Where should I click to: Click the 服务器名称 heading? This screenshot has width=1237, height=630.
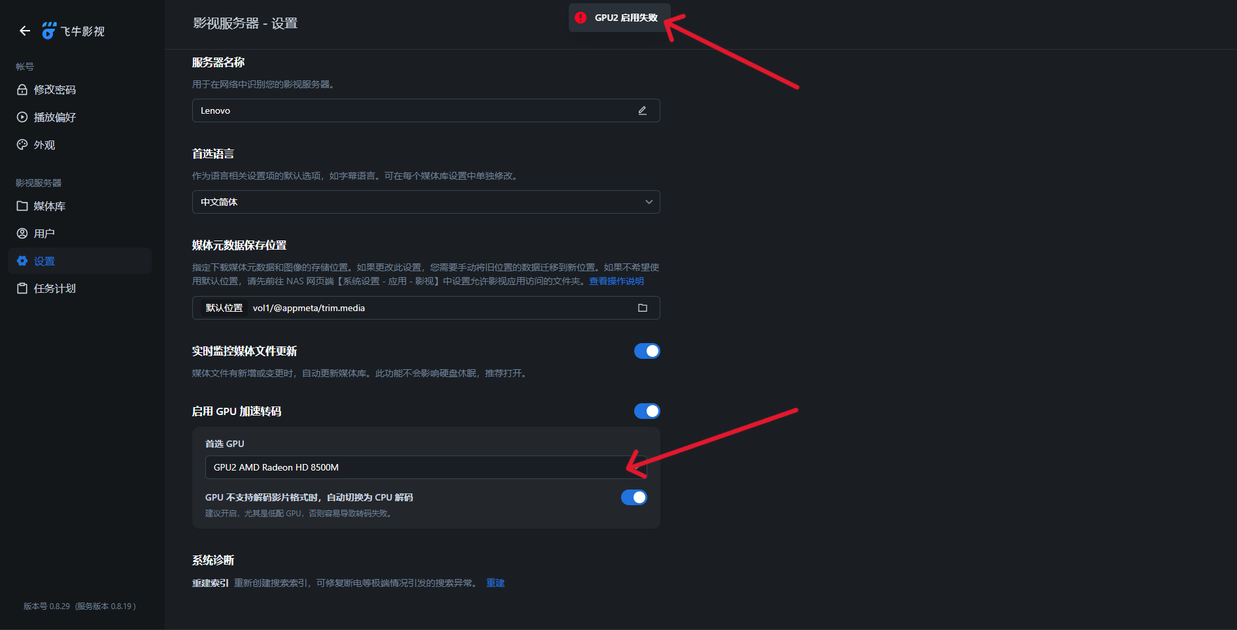(218, 63)
